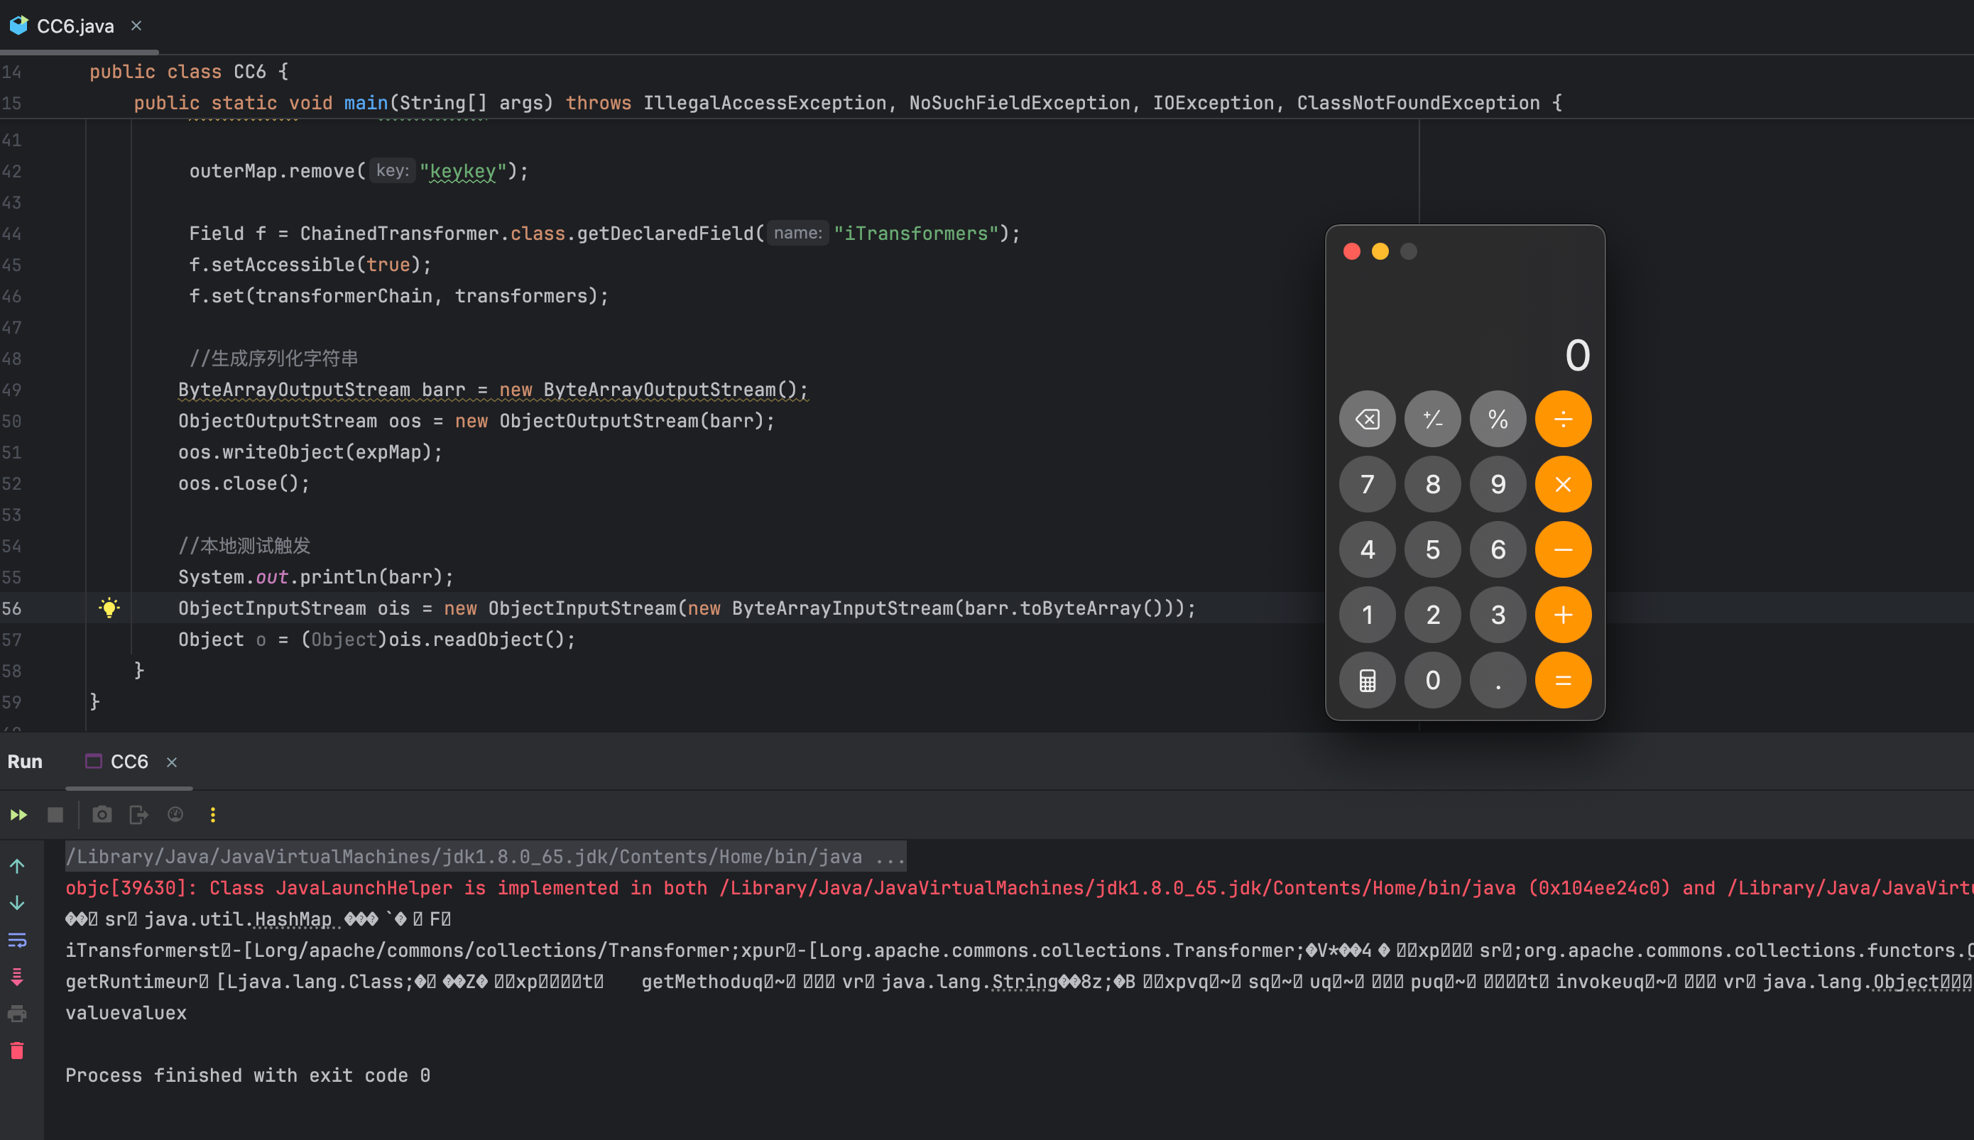Click Calculator digit 6 key

coord(1498,549)
